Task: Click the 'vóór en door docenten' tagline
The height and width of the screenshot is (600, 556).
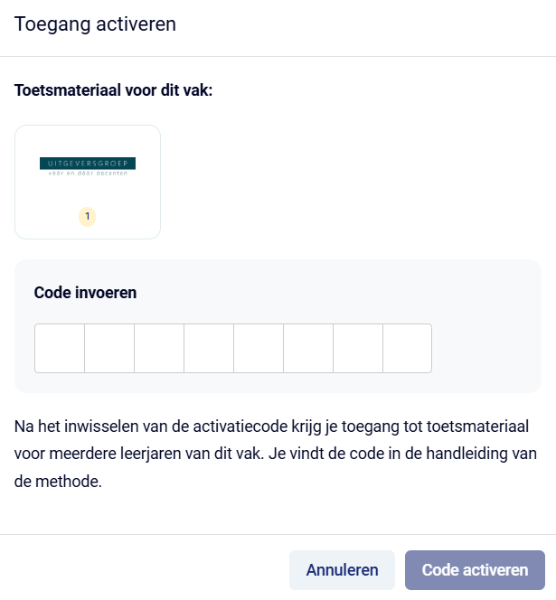Action: click(88, 173)
